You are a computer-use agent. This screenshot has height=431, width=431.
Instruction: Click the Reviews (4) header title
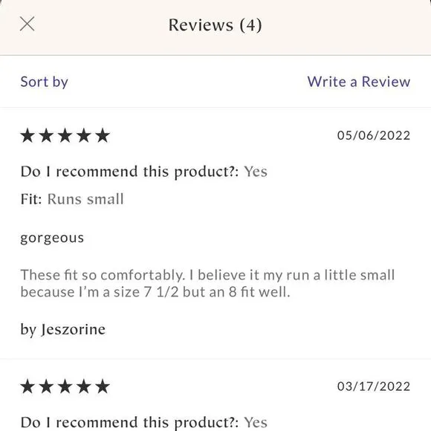215,25
